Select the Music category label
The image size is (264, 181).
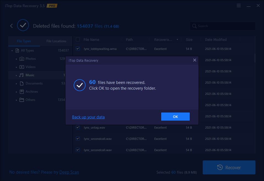point(30,75)
